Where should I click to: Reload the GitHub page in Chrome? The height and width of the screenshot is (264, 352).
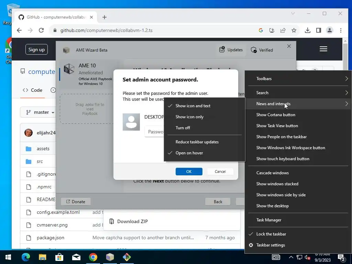coord(41,30)
